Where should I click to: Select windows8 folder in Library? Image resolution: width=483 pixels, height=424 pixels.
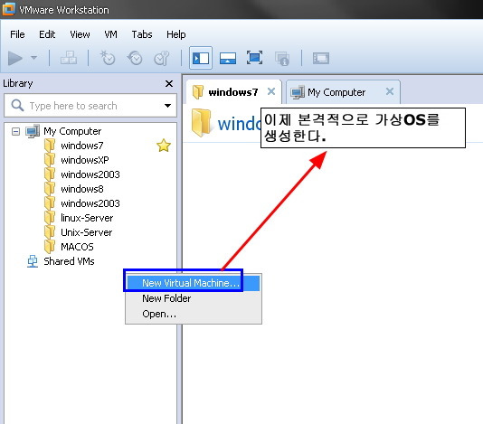(82, 189)
